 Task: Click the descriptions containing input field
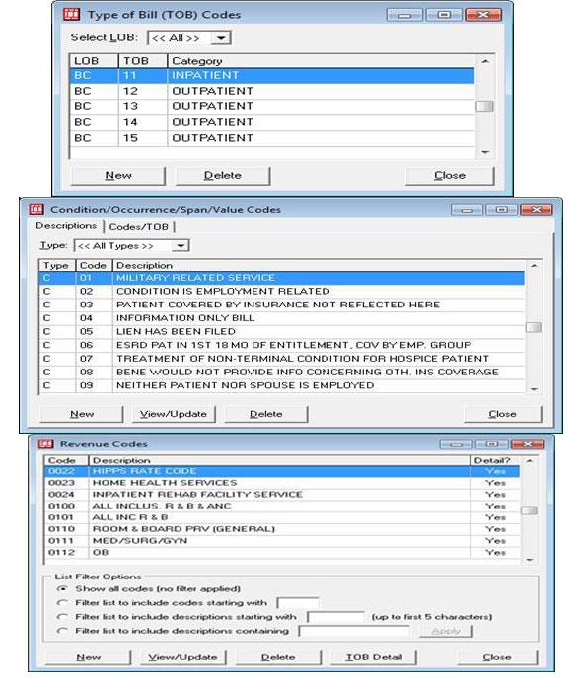[x=354, y=631]
